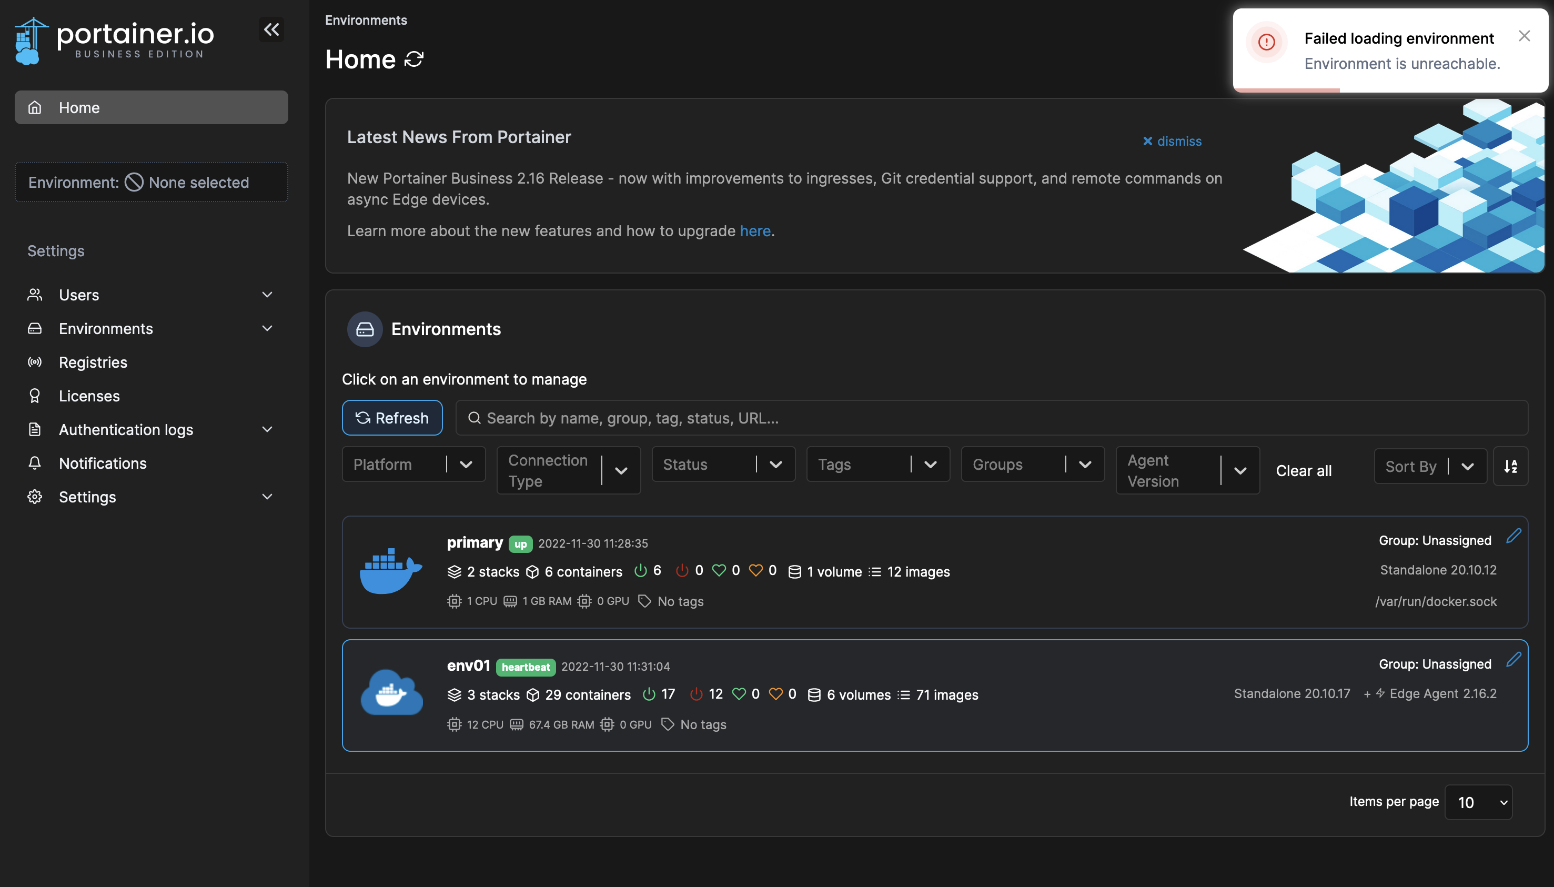Screen dimensions: 1554x887
Task: Click the refresh icon beside the Home title
Action: coord(413,58)
